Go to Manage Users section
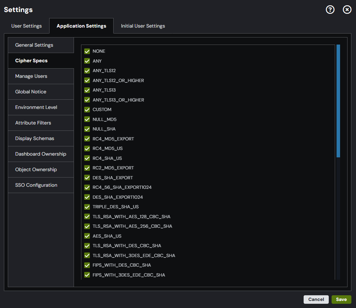Screen dimensions: 356x308 (41, 76)
